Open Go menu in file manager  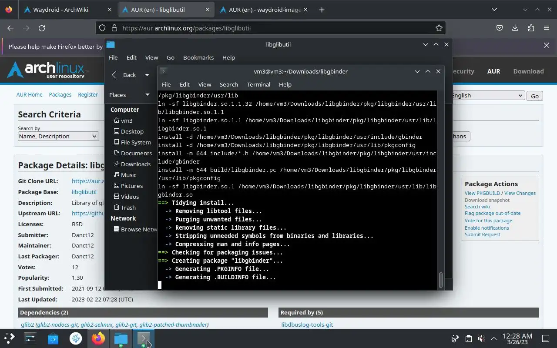pos(171,57)
